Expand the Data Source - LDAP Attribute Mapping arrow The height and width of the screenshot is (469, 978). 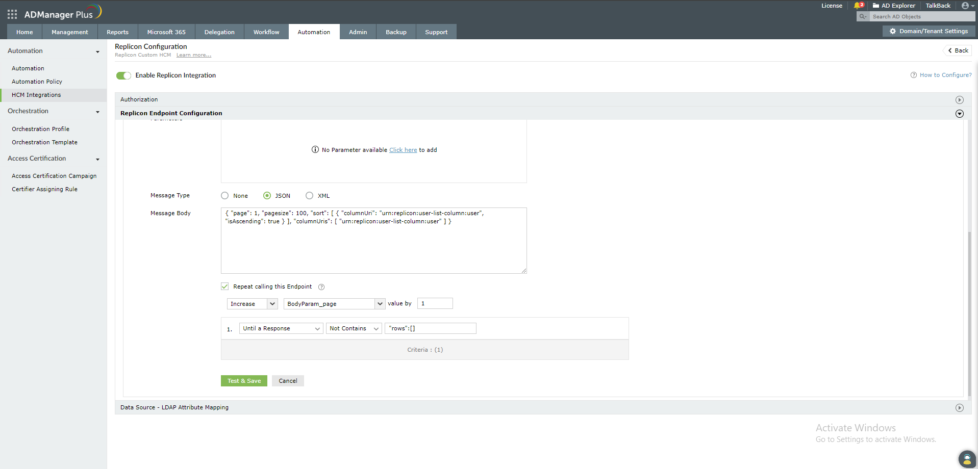960,408
